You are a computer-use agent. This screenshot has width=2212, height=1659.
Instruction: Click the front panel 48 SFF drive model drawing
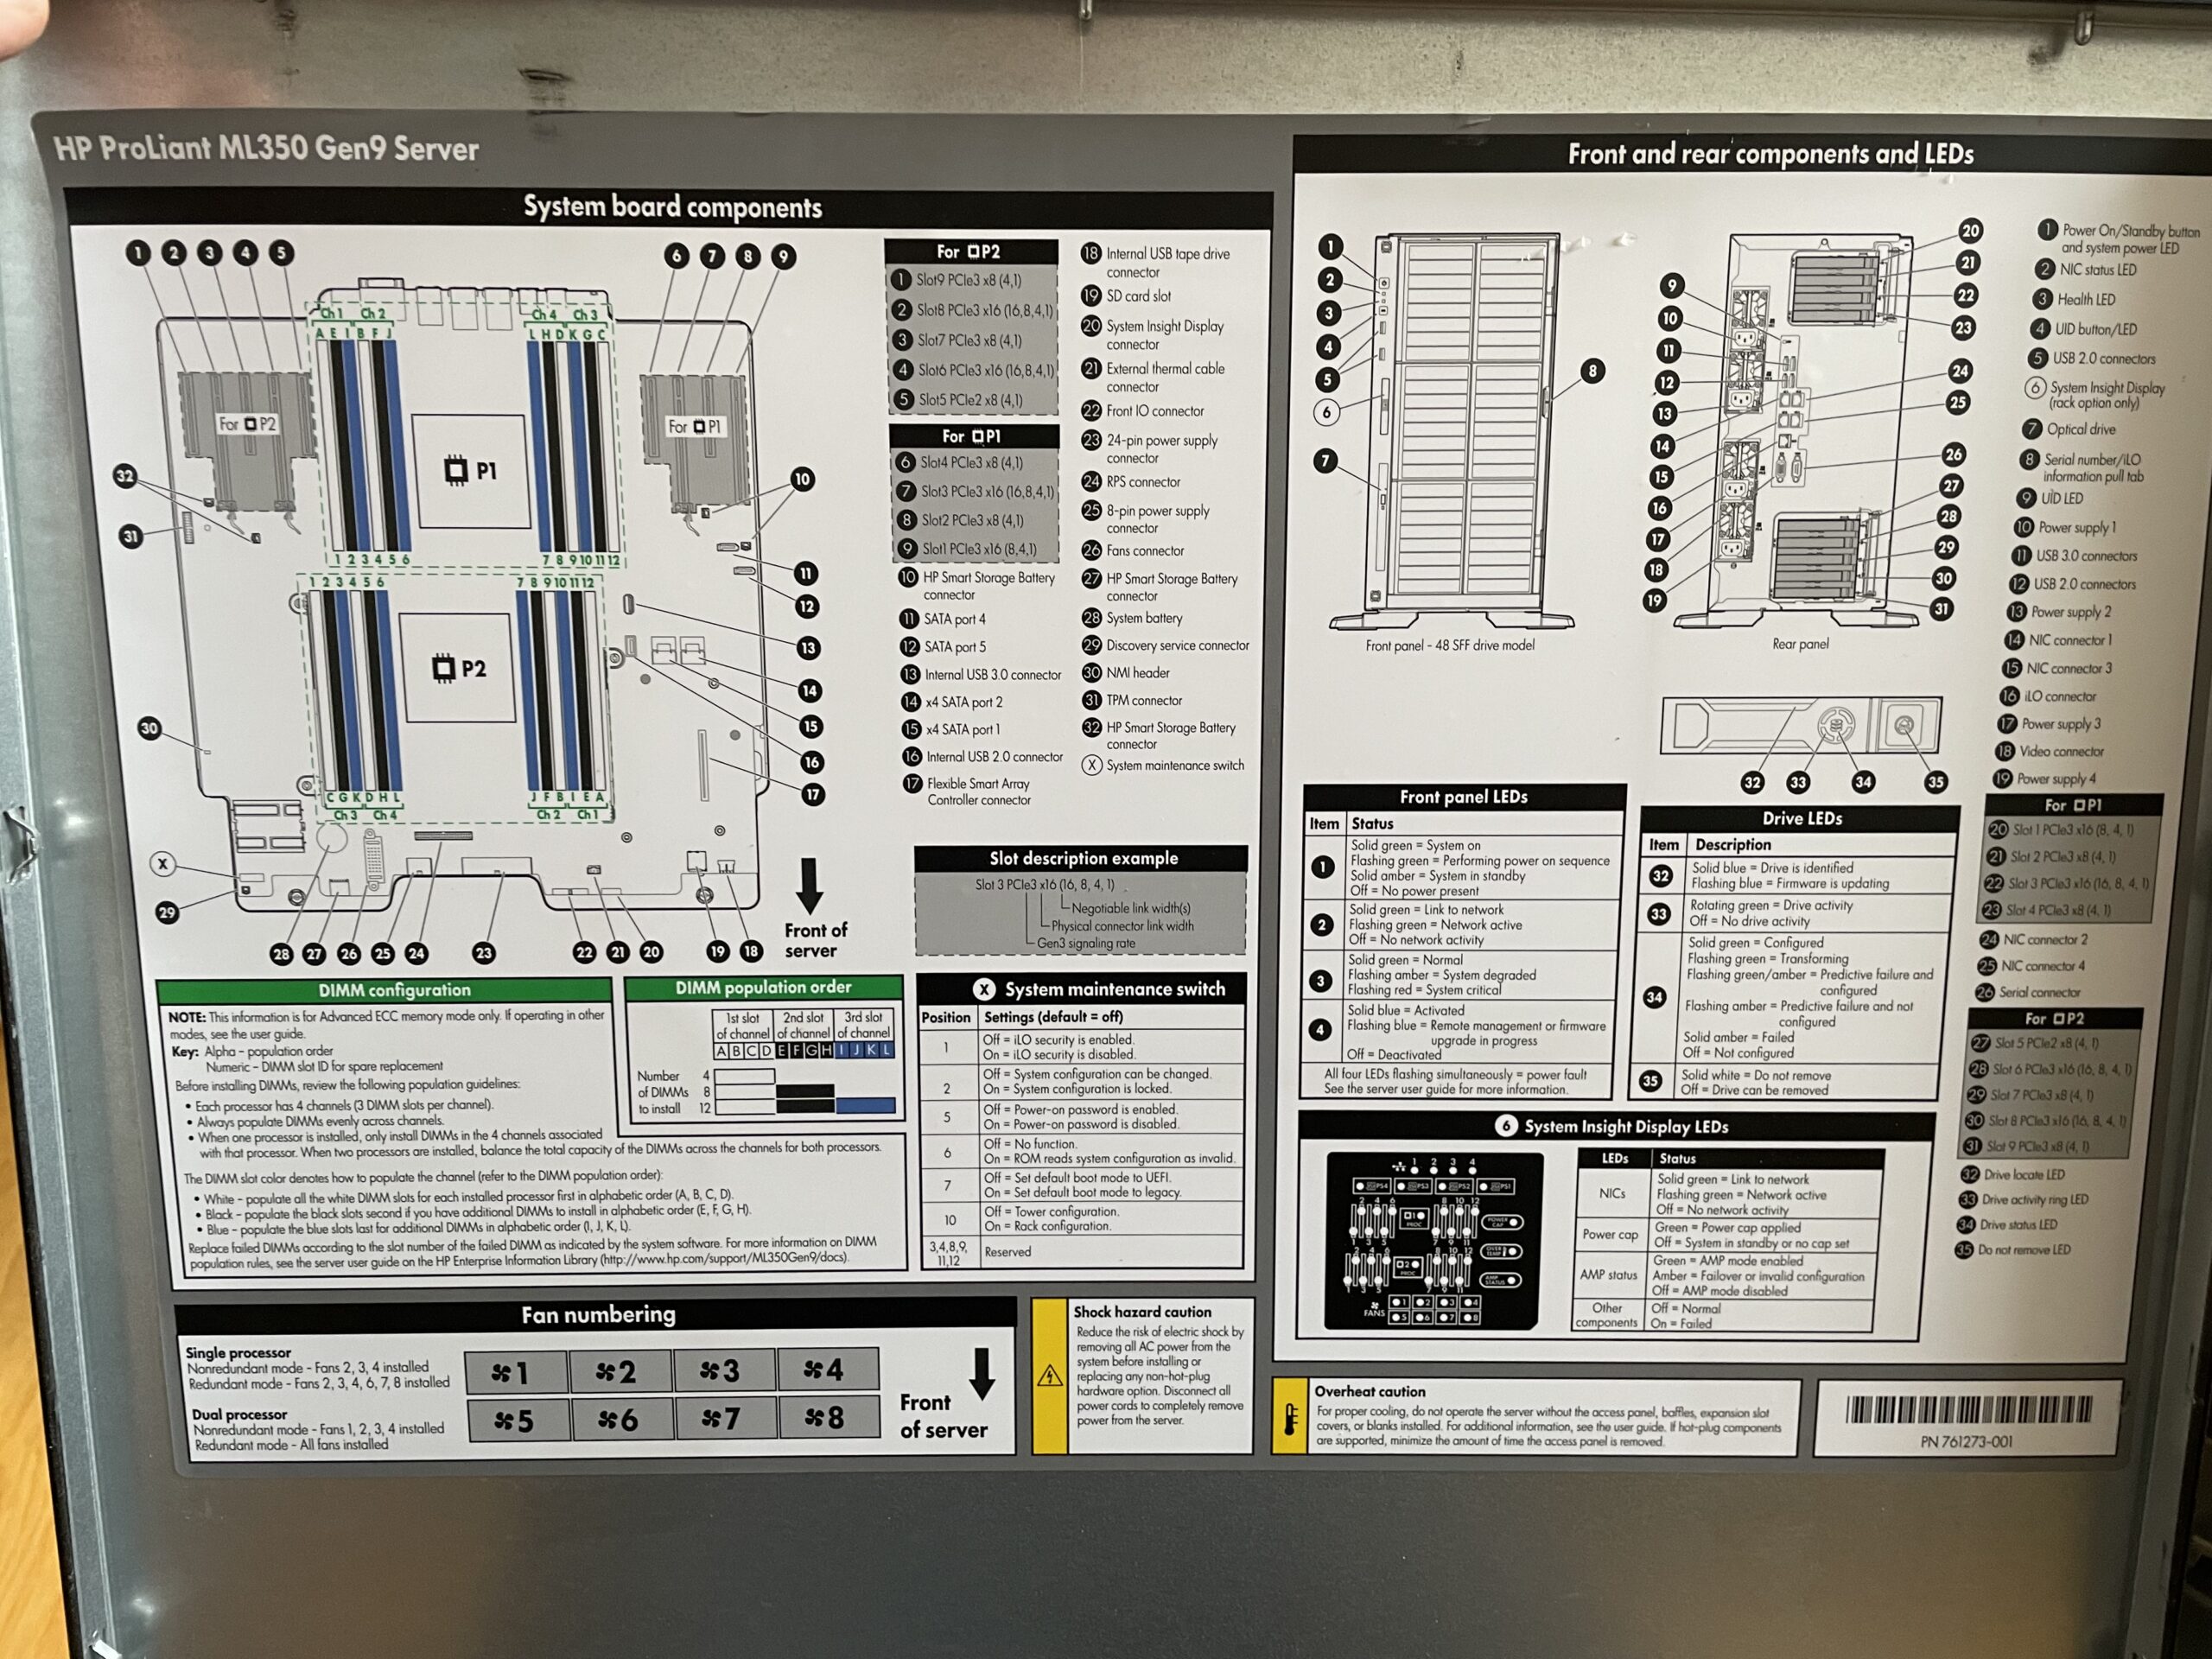tap(1452, 430)
